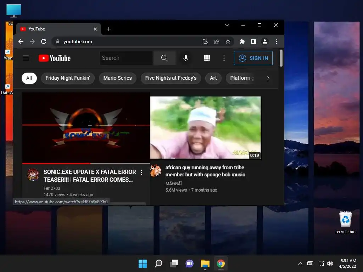Open File Explorer from taskbar
The image size is (363, 272).
click(205, 263)
